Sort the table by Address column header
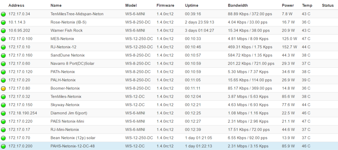The image size is (338, 150). click(x=16, y=5)
